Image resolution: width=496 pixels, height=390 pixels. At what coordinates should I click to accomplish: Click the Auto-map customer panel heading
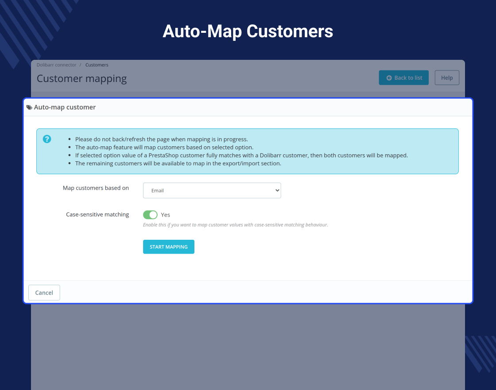point(65,107)
